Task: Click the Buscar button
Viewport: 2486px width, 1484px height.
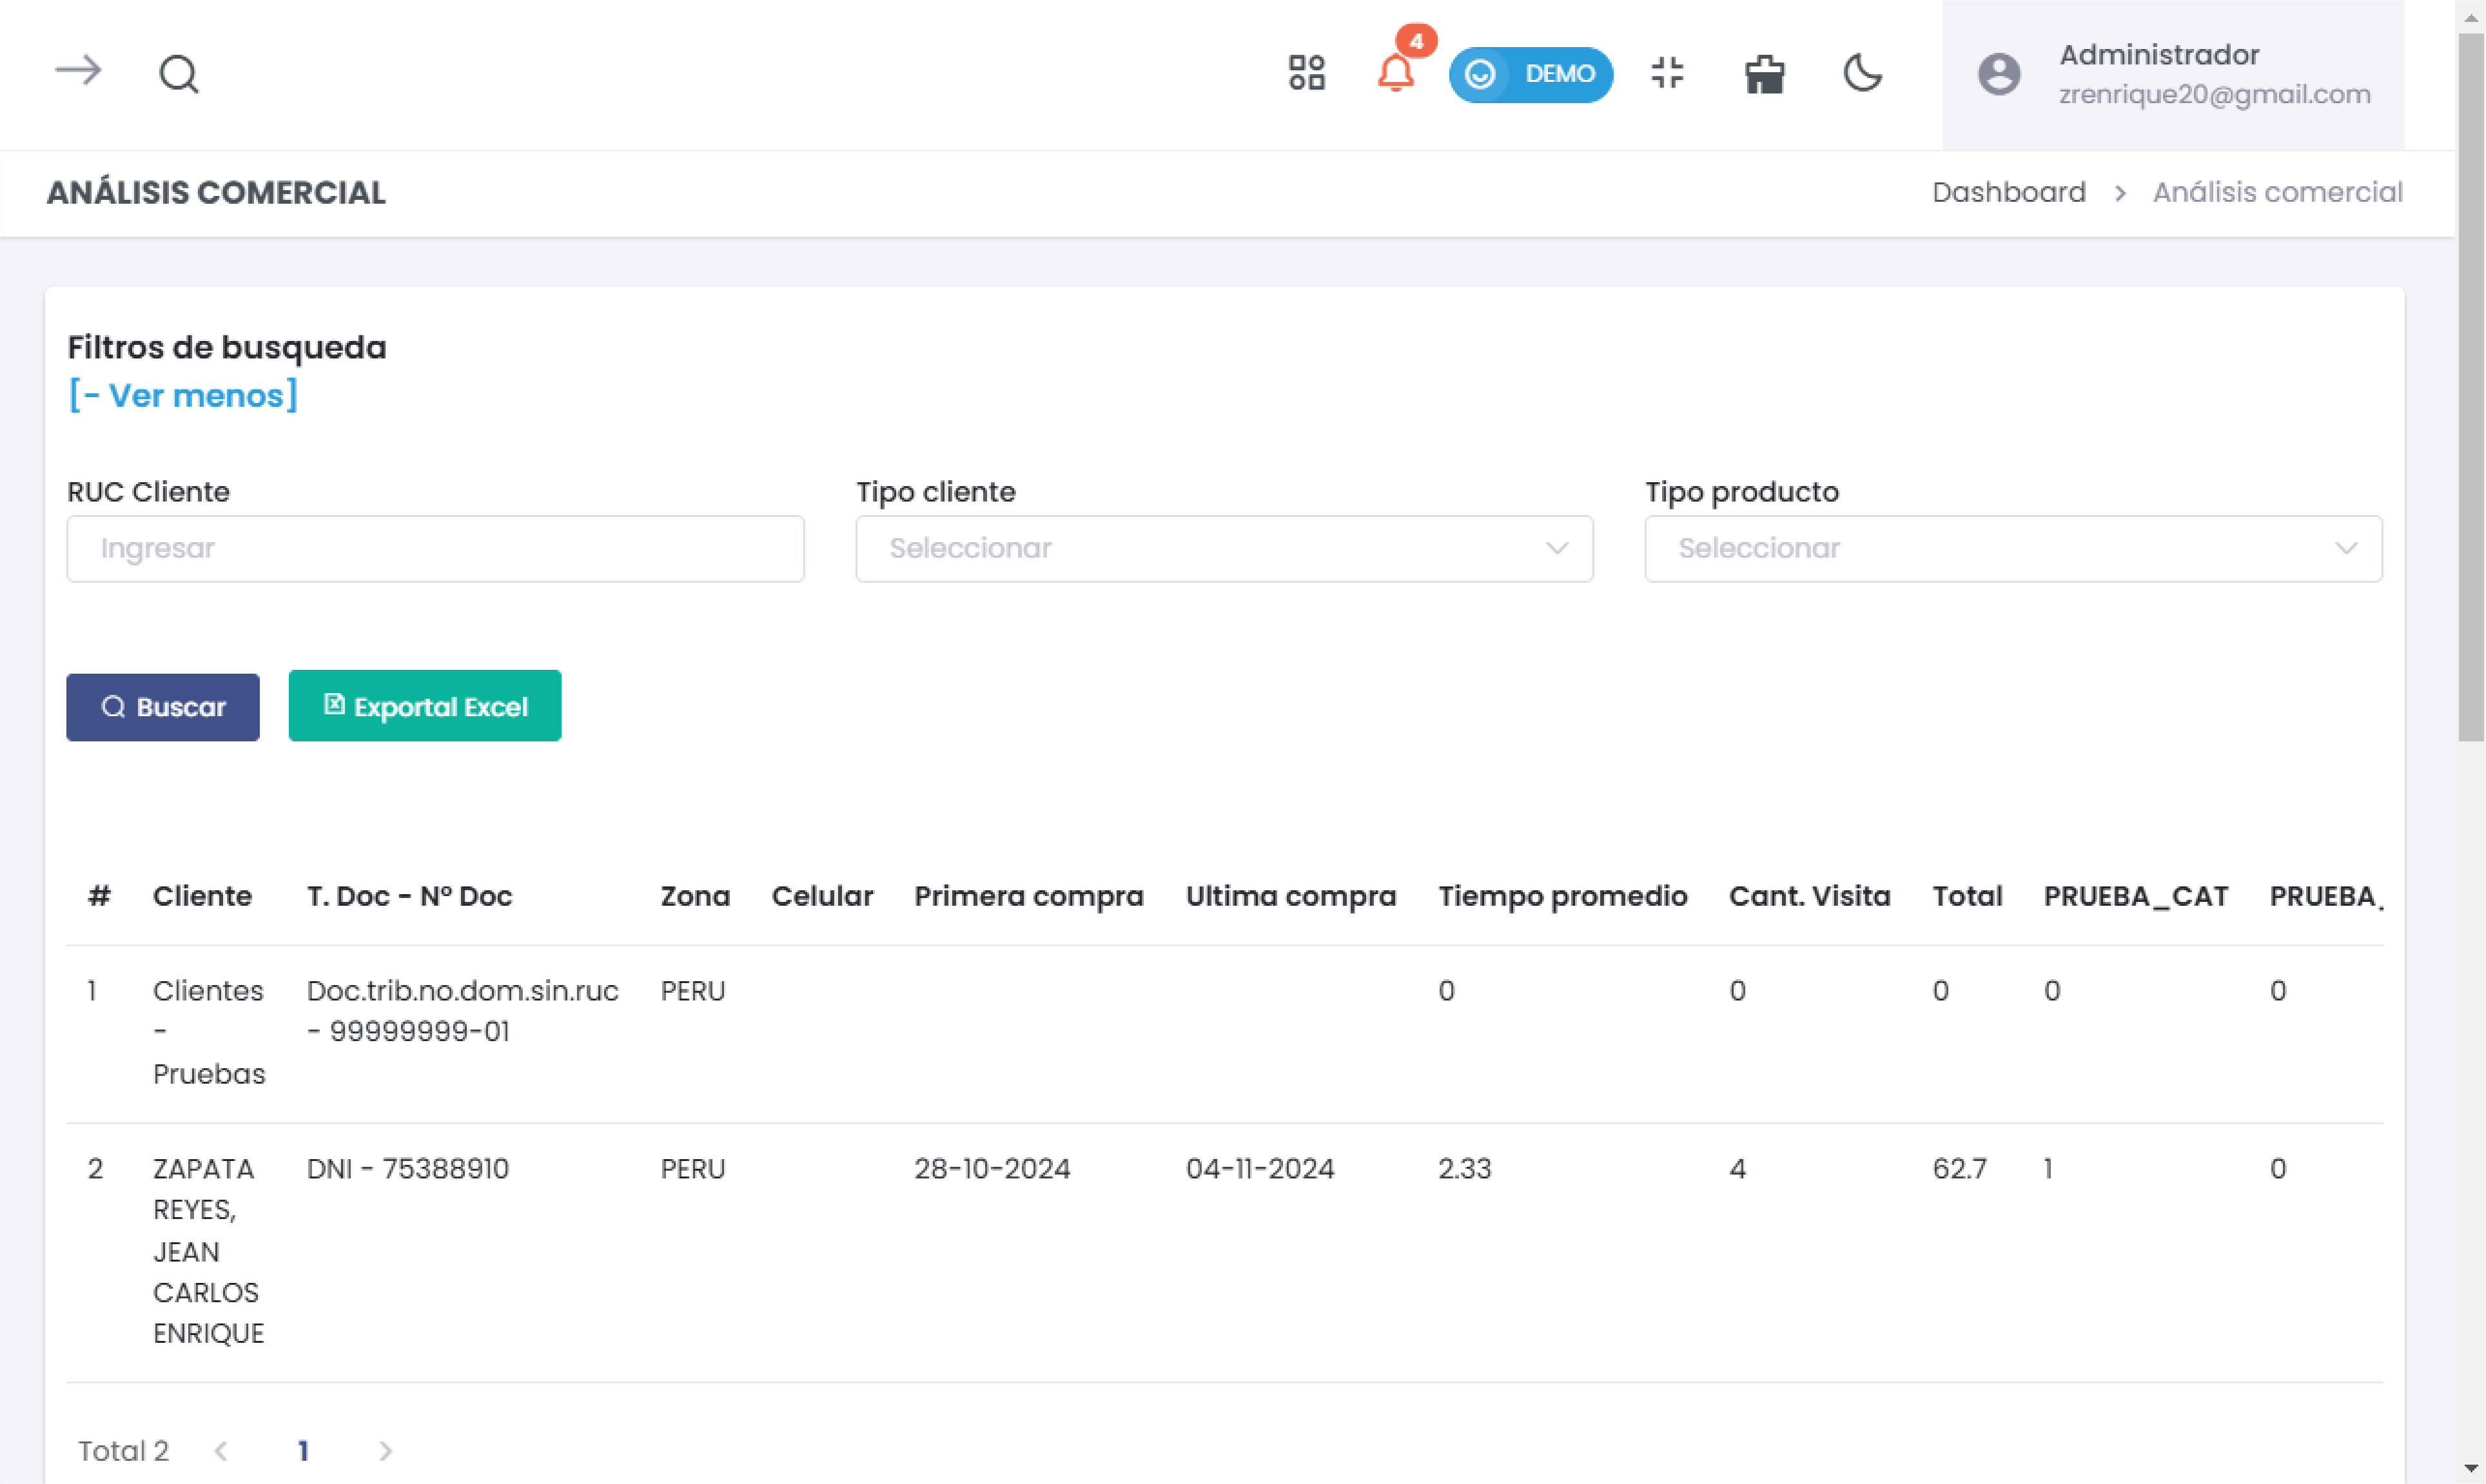Action: (163, 707)
